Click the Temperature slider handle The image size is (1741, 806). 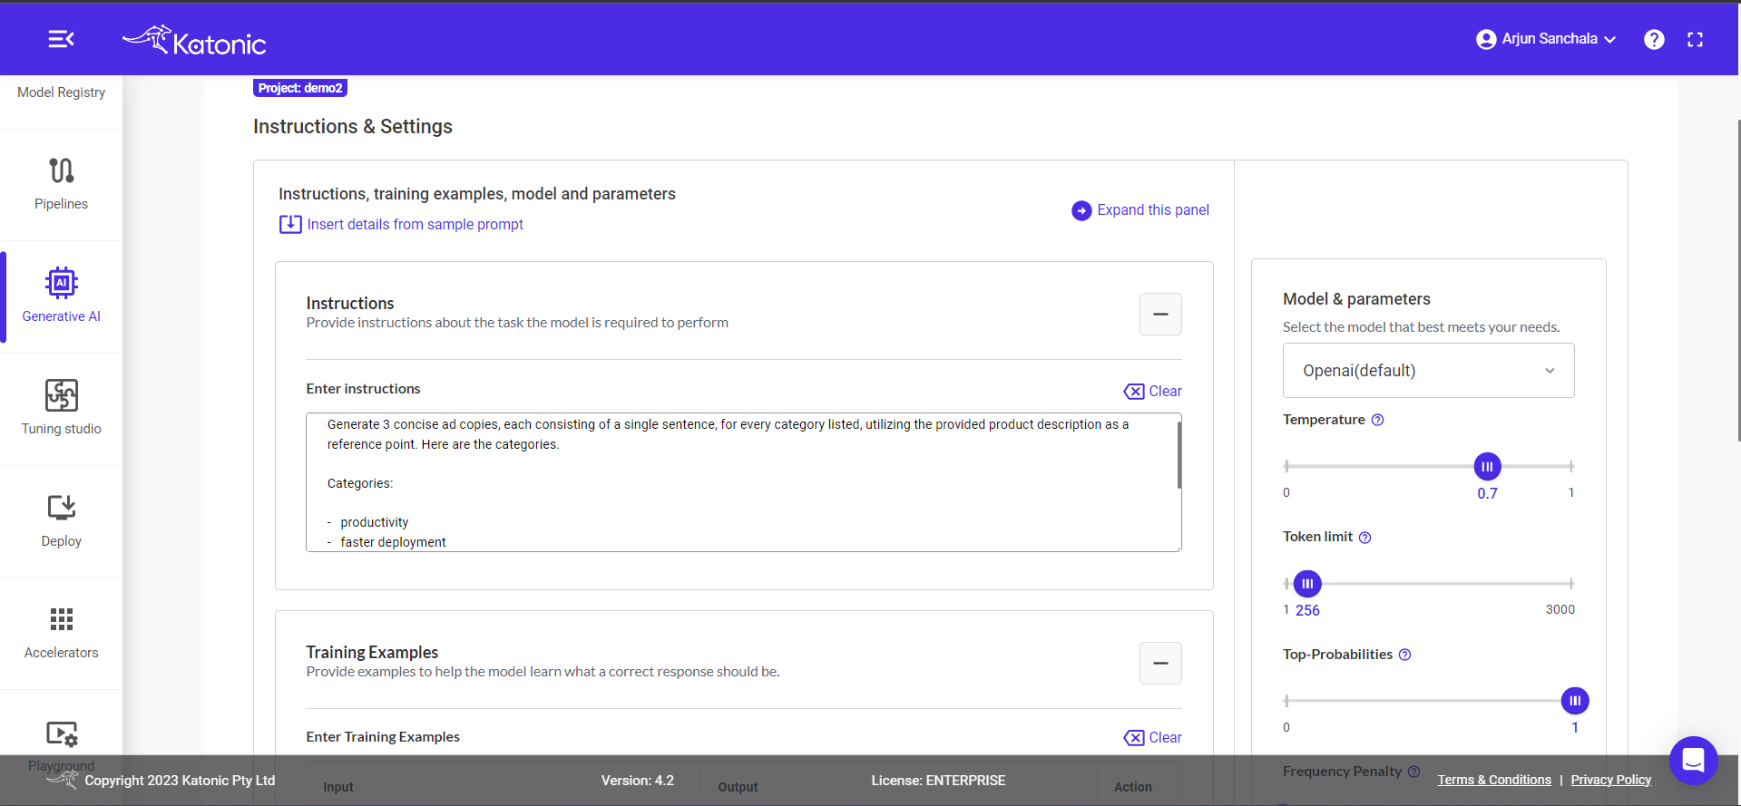[x=1487, y=466]
